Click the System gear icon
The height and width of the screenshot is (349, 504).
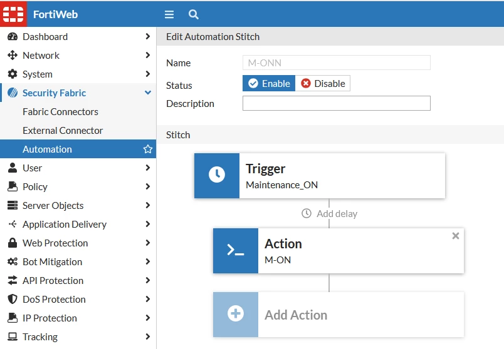[x=13, y=74]
